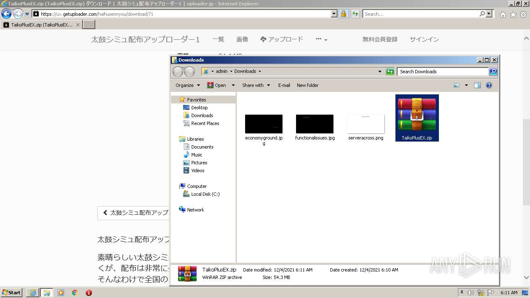Expand the Open button dropdown arrow
The width and height of the screenshot is (530, 298).
coord(233,85)
